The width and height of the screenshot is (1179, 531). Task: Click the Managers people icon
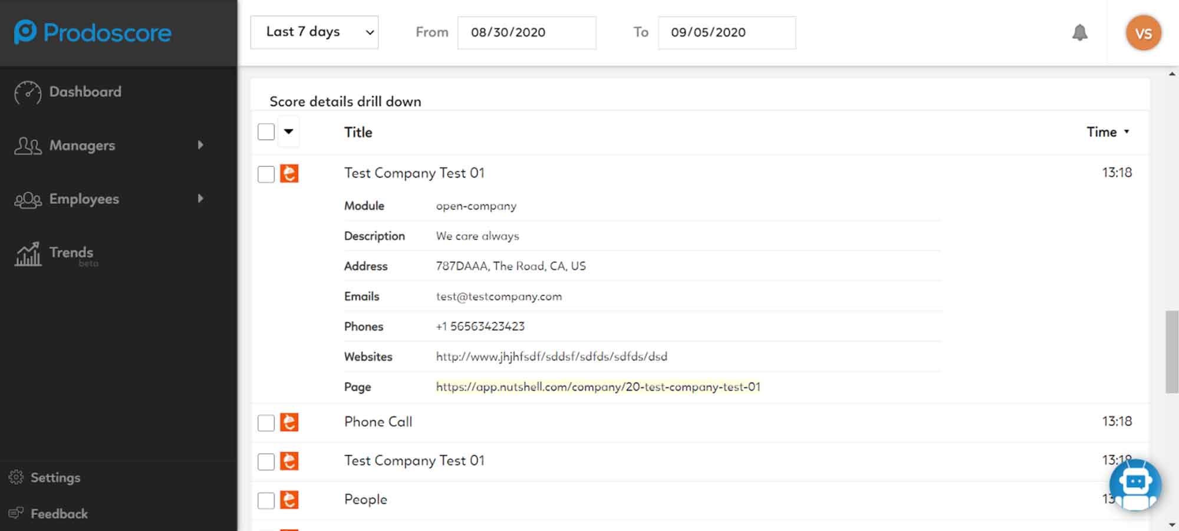(28, 146)
